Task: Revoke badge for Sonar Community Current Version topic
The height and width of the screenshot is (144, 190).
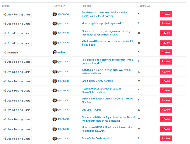Action: coord(166,100)
